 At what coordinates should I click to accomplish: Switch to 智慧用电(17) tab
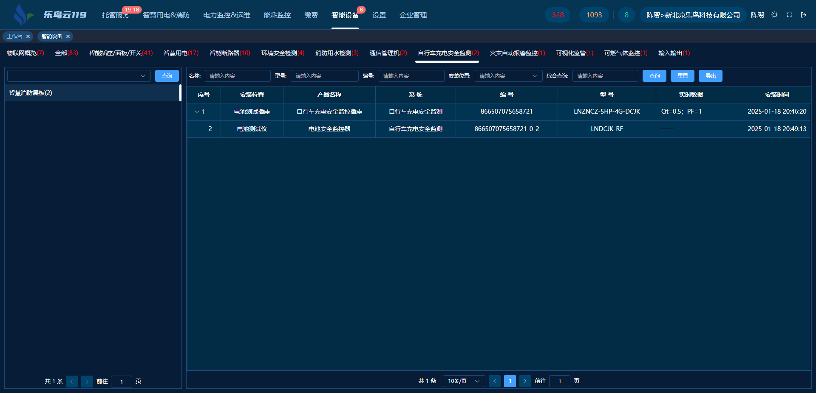[181, 53]
